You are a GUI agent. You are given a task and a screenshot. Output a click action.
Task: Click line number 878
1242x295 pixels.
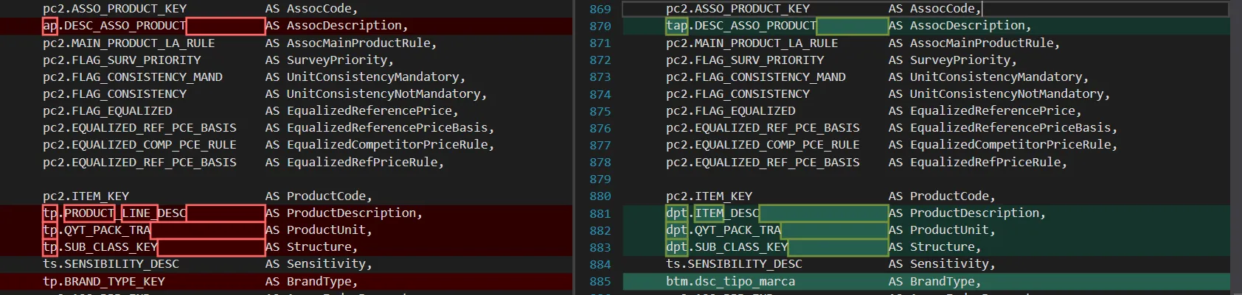[600, 162]
